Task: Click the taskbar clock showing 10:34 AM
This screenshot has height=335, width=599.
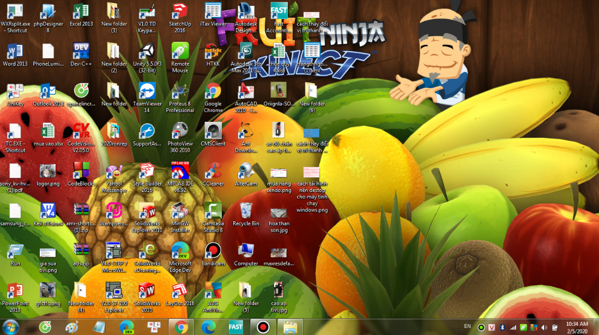Action: click(x=576, y=327)
